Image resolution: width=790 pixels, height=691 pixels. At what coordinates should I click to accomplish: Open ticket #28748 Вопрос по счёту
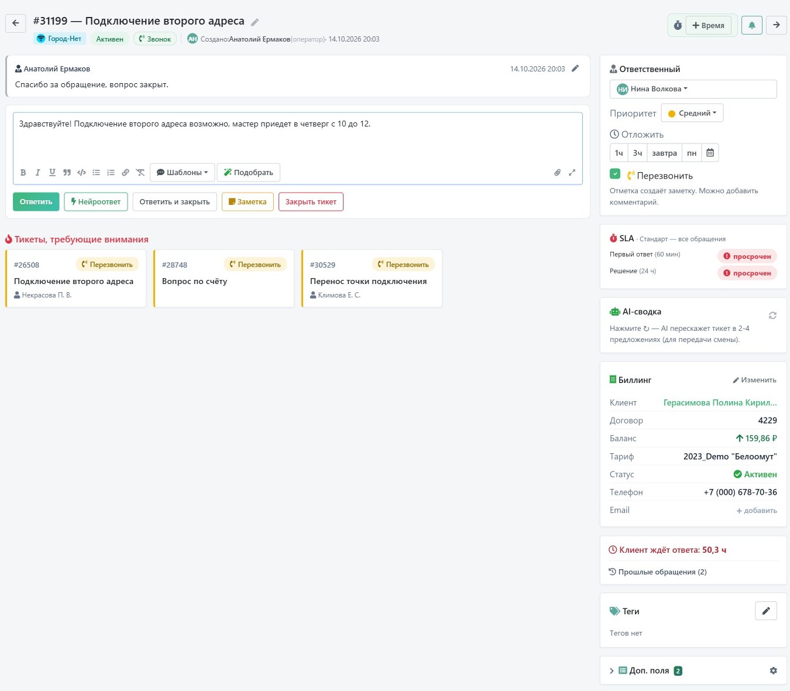(x=224, y=278)
